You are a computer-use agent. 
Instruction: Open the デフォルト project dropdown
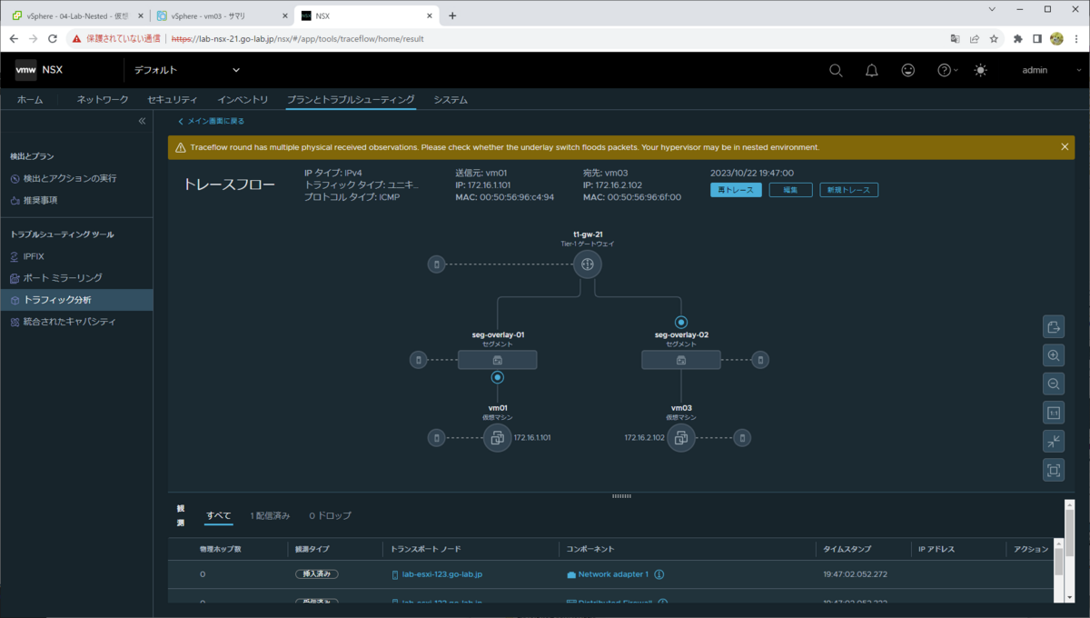[x=187, y=70]
